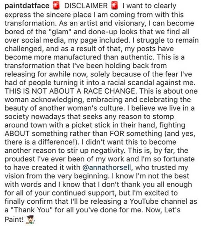Image resolution: width=206 pixels, height=226 pixels.
Task: Select the word DISCLAIMER in the caption
Action: pos(86,6)
